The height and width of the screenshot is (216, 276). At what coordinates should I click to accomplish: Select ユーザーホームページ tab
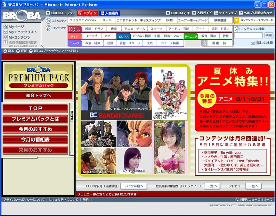point(193,20)
